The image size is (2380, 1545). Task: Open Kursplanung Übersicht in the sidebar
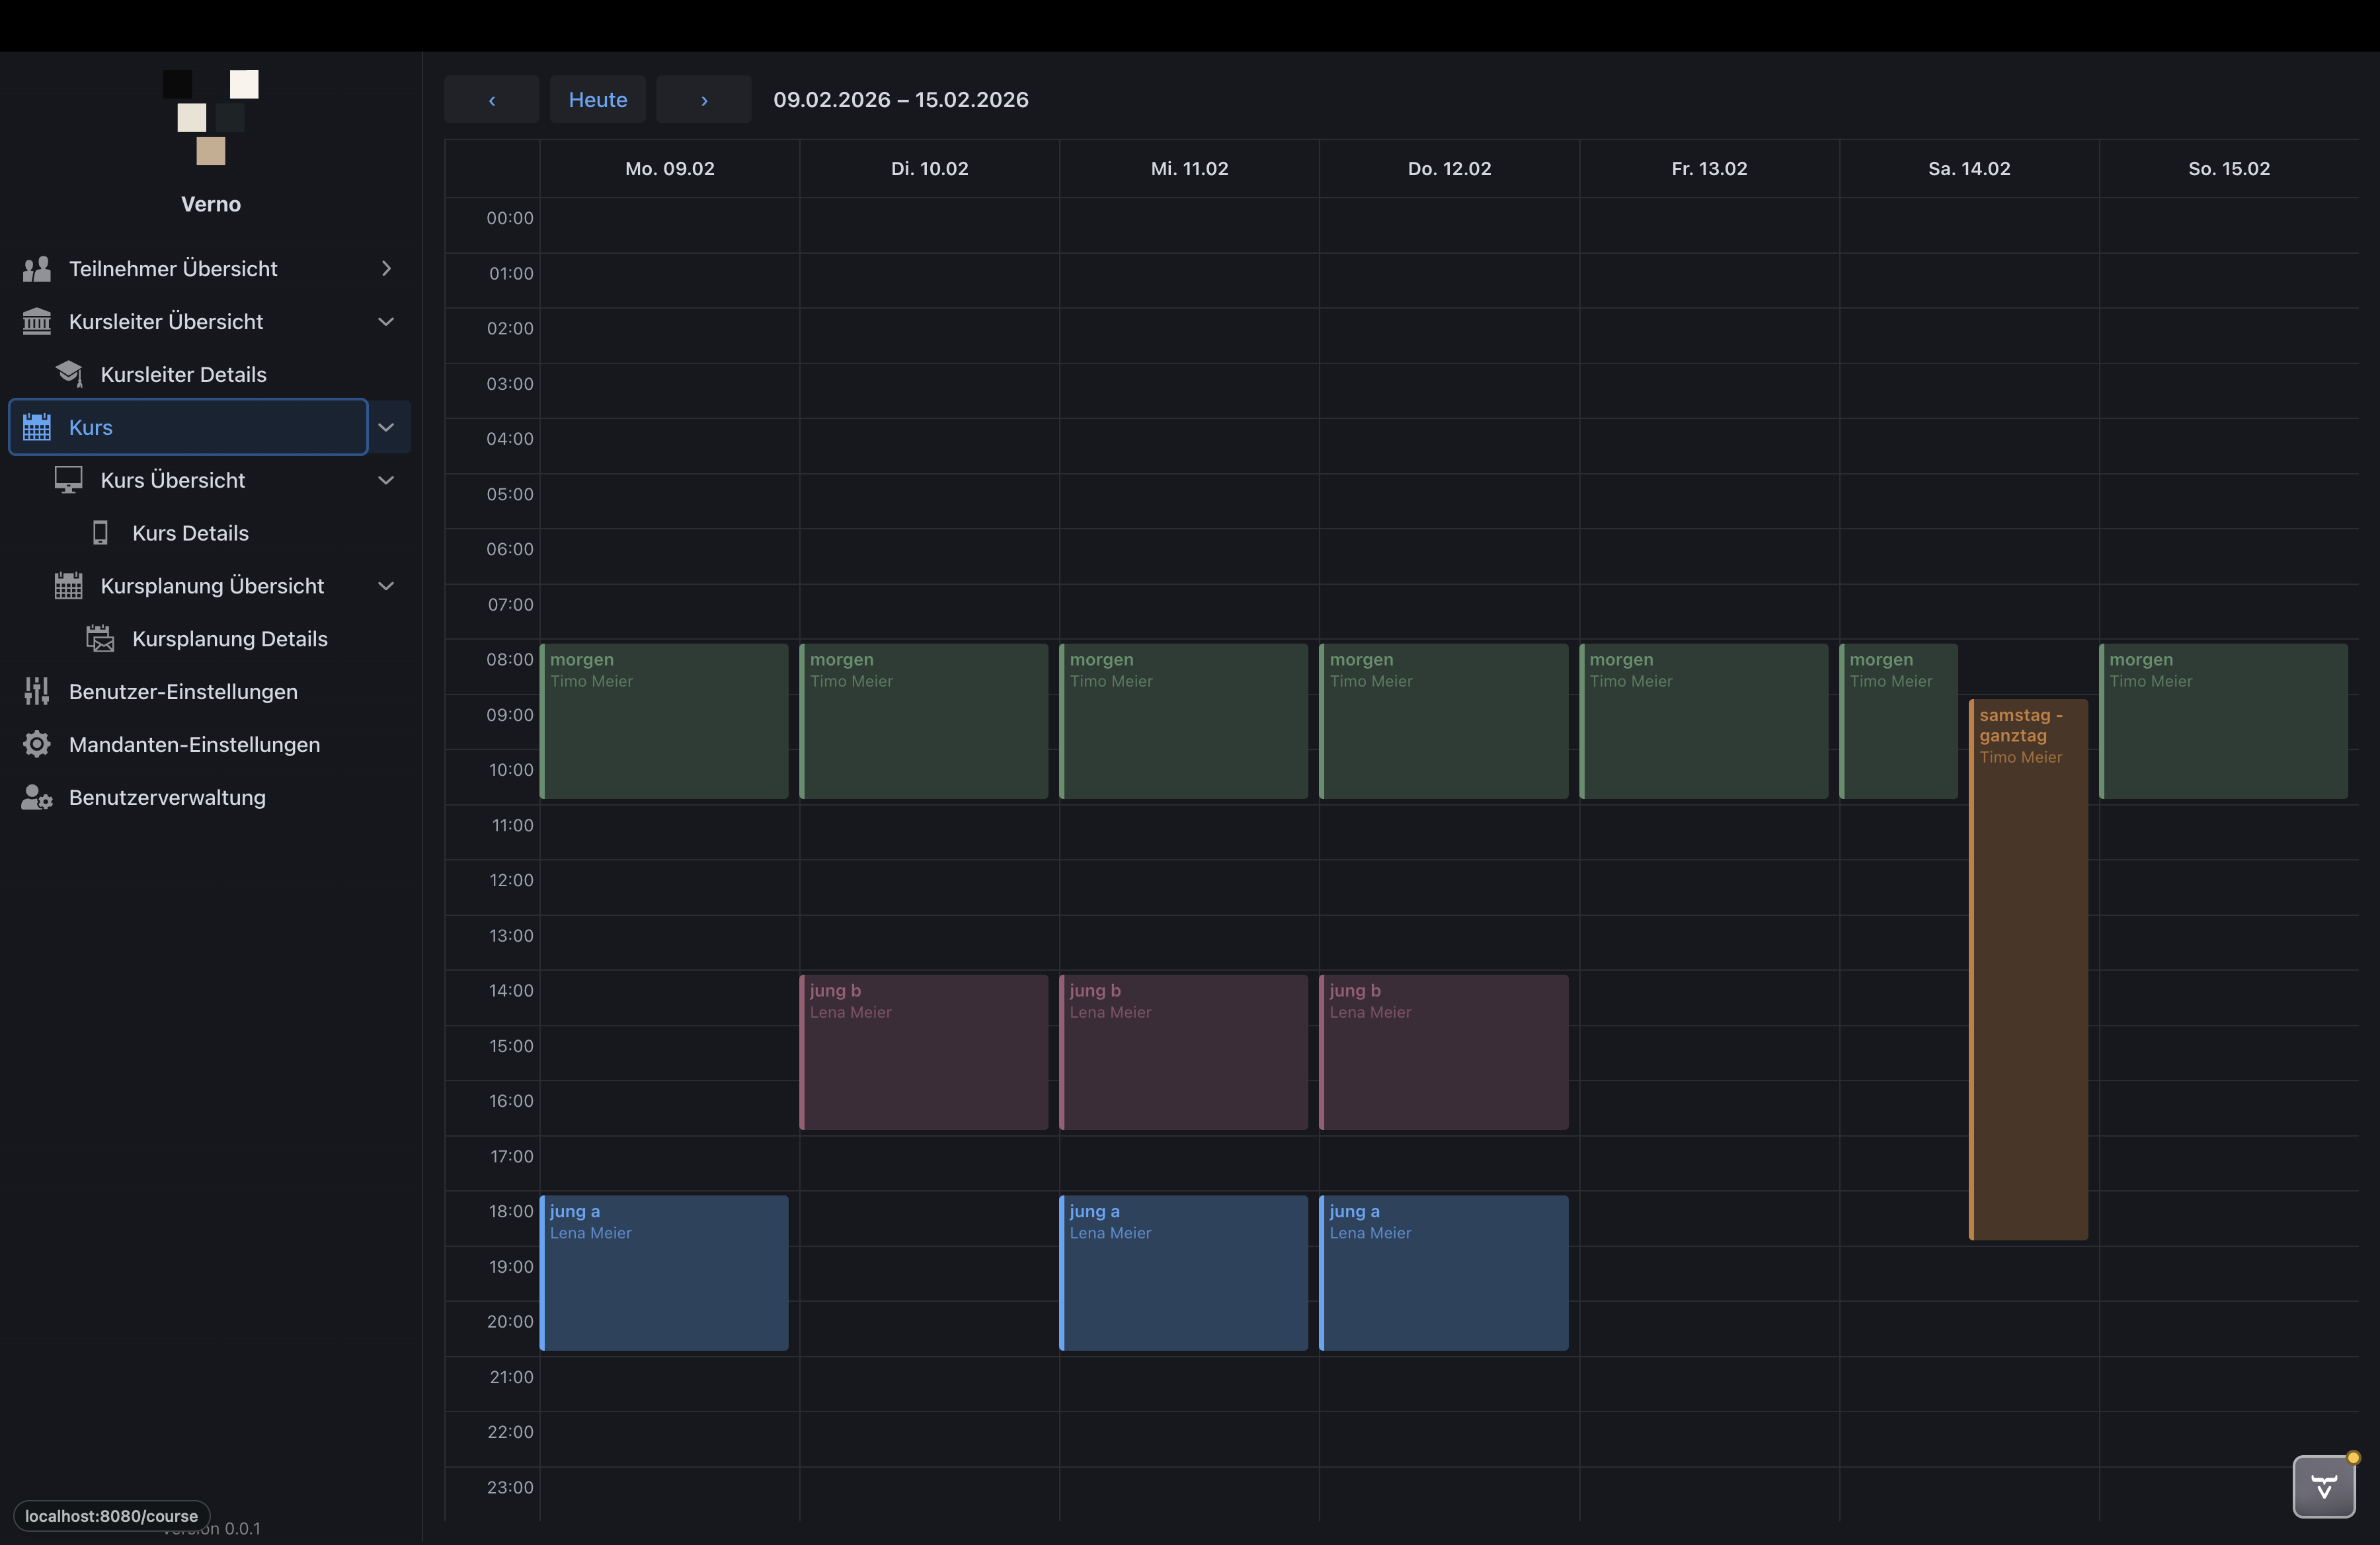pyautogui.click(x=212, y=585)
